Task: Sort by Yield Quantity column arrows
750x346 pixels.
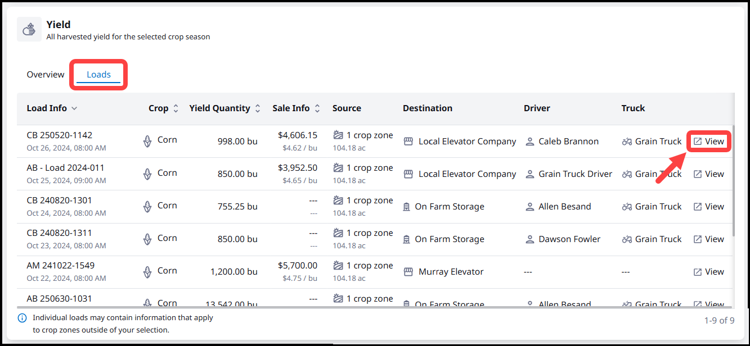Action: tap(258, 108)
